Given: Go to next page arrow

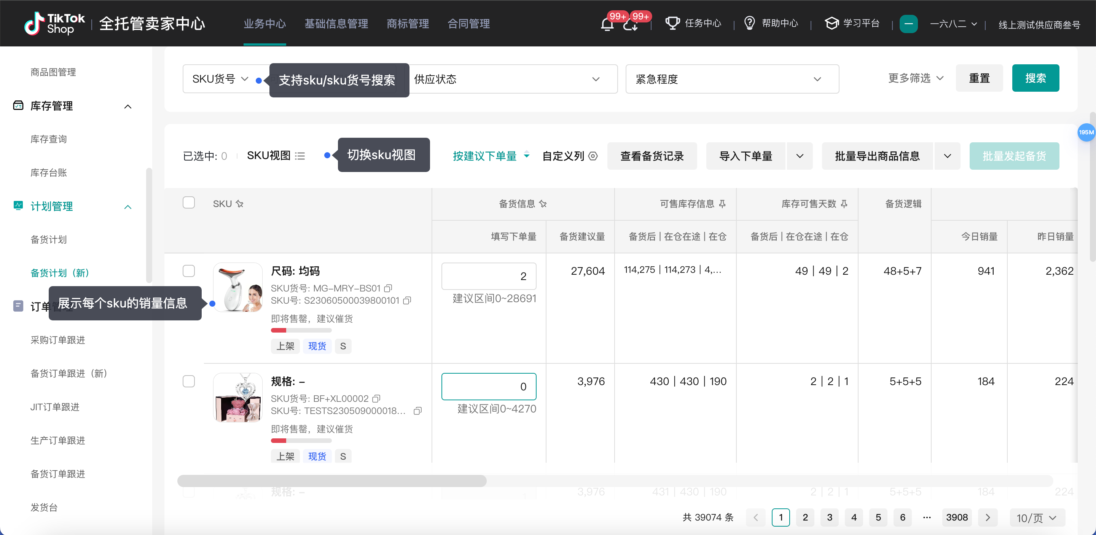Looking at the screenshot, I should pos(988,517).
